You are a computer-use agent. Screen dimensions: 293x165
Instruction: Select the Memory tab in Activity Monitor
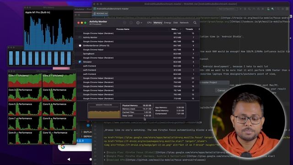tap(157, 22)
